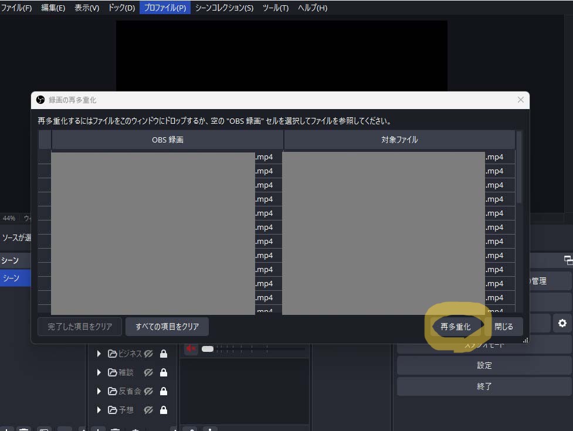Open the ドック(D) menu
The width and height of the screenshot is (573, 431).
[x=121, y=8]
